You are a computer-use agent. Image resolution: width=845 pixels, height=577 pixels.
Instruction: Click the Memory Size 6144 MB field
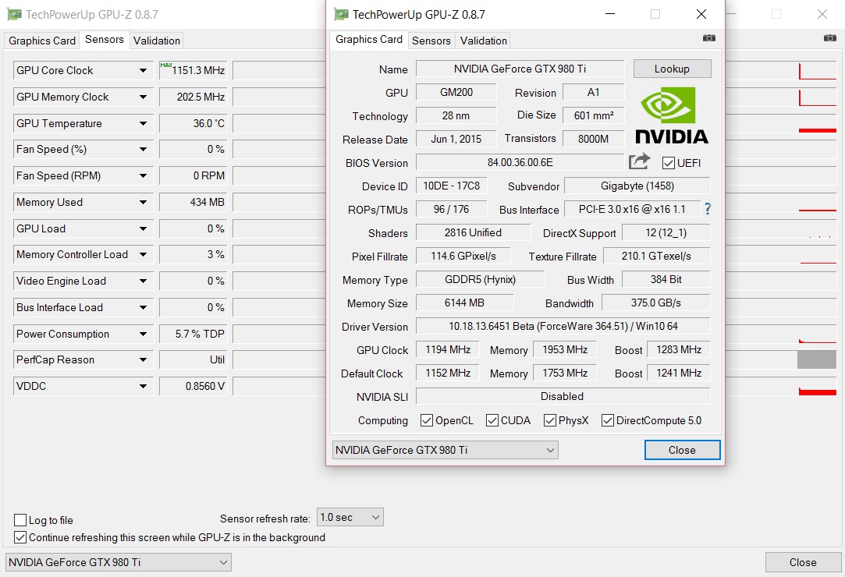pos(464,303)
